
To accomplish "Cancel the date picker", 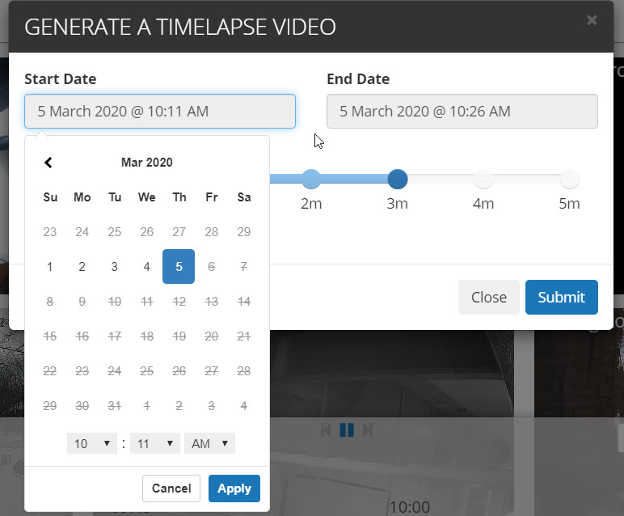I will (171, 489).
